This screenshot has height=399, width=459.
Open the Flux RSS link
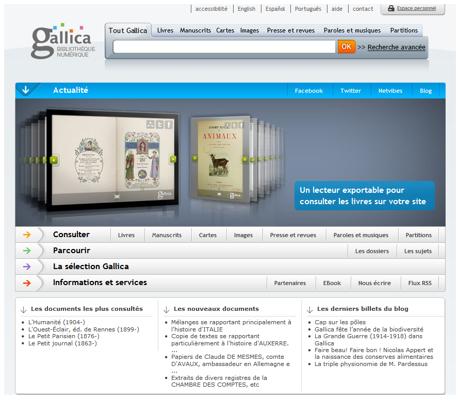[420, 283]
